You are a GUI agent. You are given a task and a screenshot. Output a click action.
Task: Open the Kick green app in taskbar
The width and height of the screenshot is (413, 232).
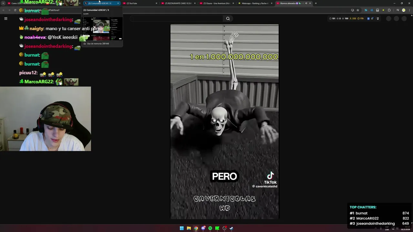217,228
